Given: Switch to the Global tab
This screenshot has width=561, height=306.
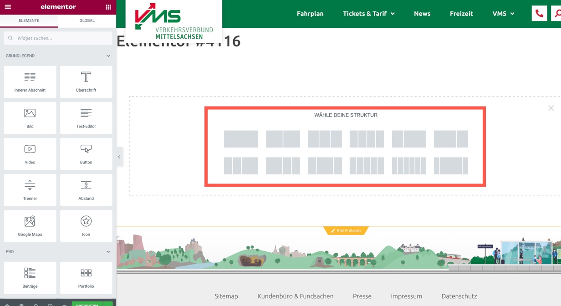Looking at the screenshot, I should (87, 20).
